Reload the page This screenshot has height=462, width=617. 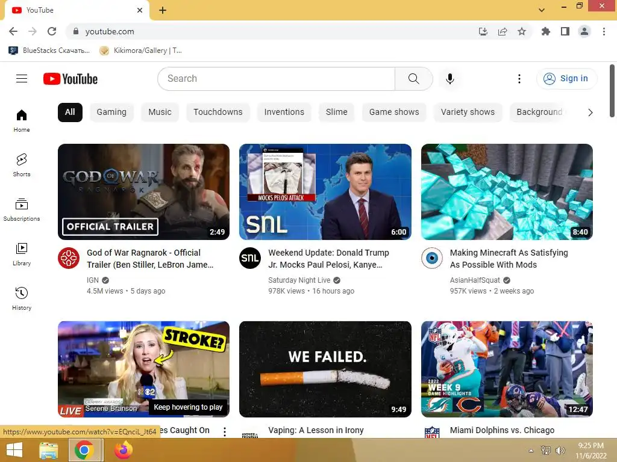(x=52, y=31)
